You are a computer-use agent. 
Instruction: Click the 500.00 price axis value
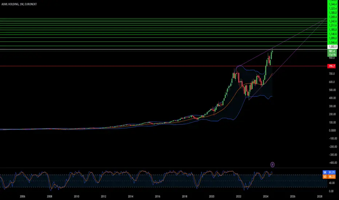click(332, 90)
